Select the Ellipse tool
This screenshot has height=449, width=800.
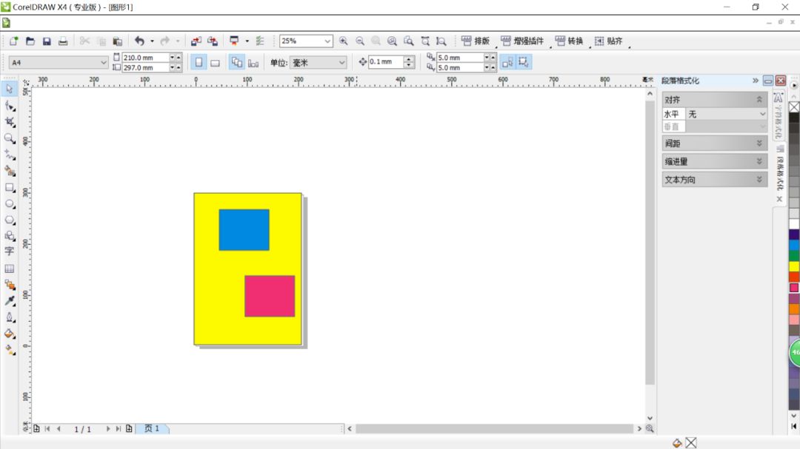[x=9, y=204]
